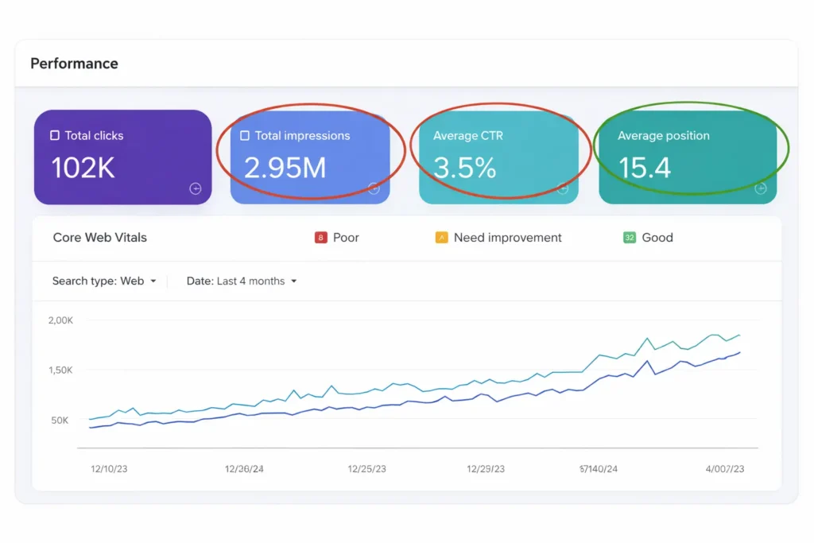The height and width of the screenshot is (543, 814).
Task: Select the Performance header
Action: tap(74, 63)
